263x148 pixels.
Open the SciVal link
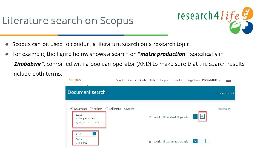[x=178, y=80]
